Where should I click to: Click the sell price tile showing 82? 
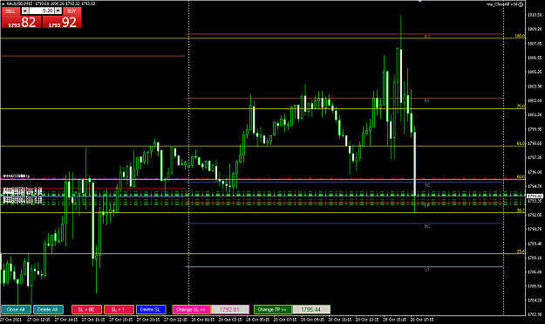(21, 22)
